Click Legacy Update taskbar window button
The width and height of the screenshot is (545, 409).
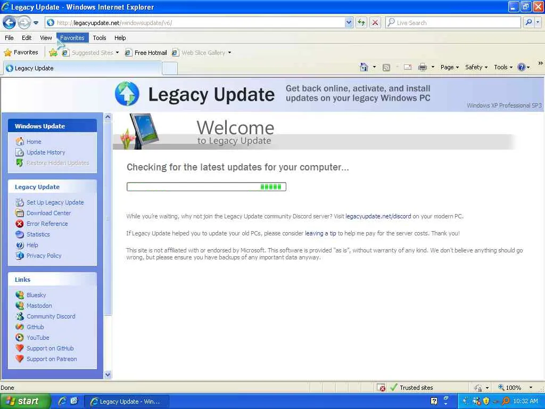tap(127, 402)
